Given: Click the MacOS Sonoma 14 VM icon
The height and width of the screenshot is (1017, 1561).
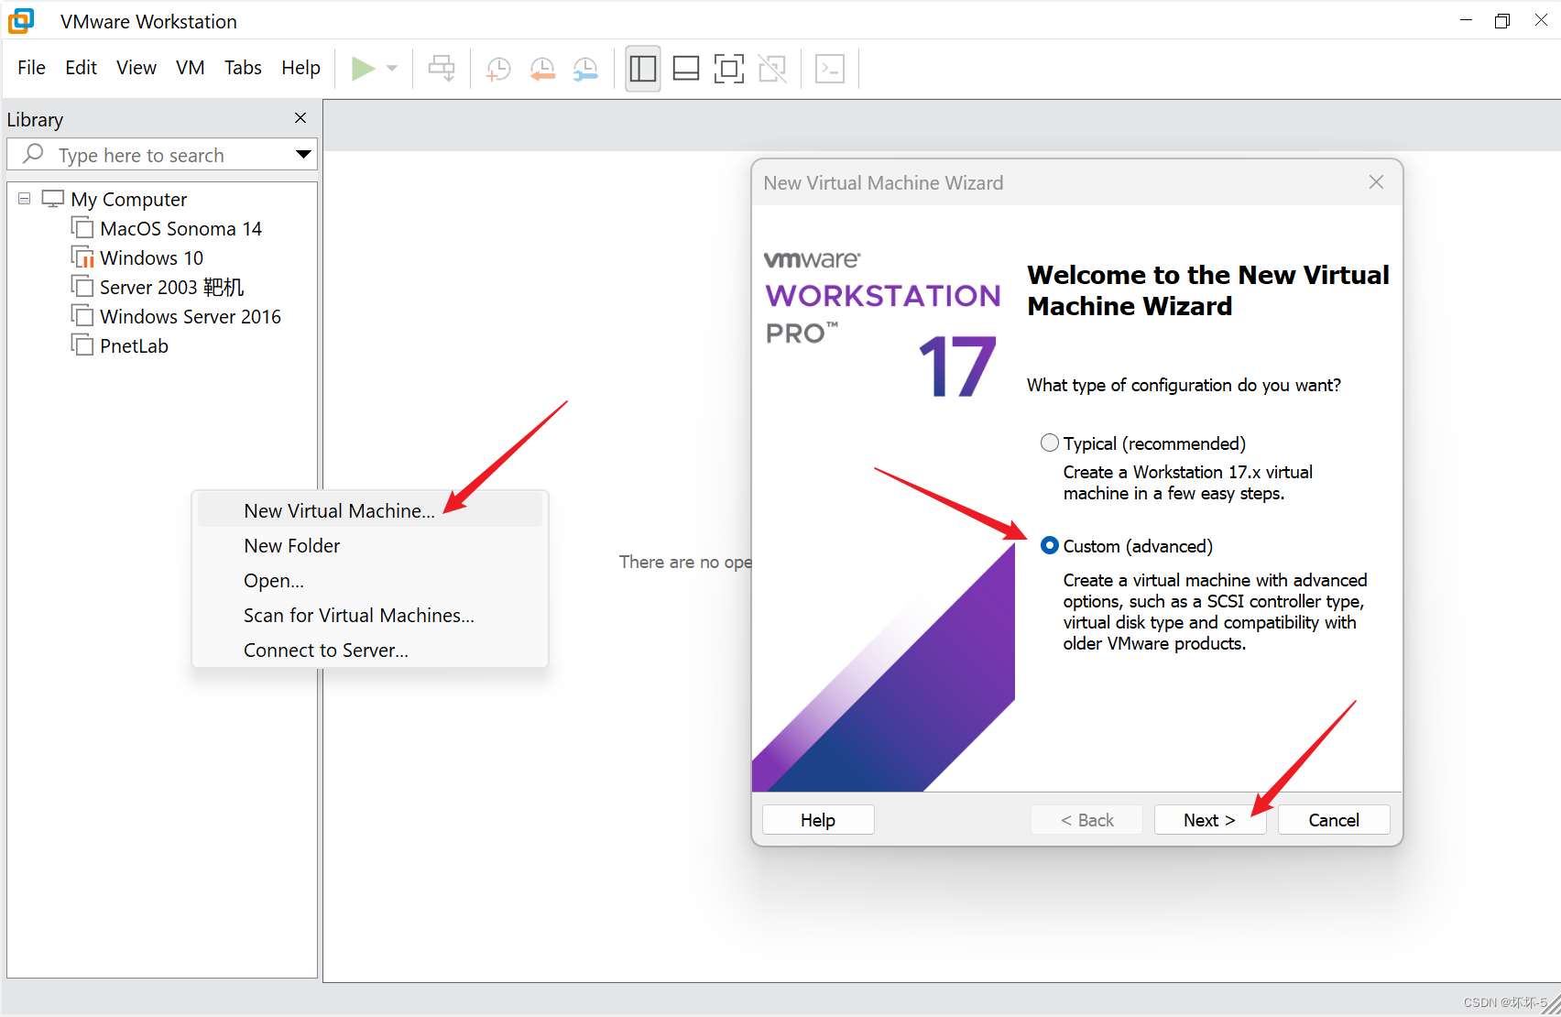Looking at the screenshot, I should (x=82, y=227).
